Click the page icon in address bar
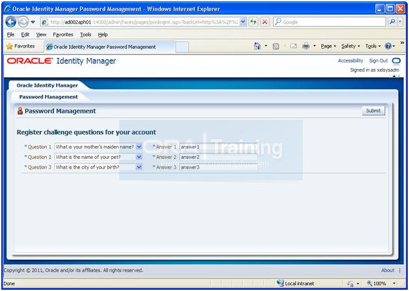 click(x=45, y=22)
